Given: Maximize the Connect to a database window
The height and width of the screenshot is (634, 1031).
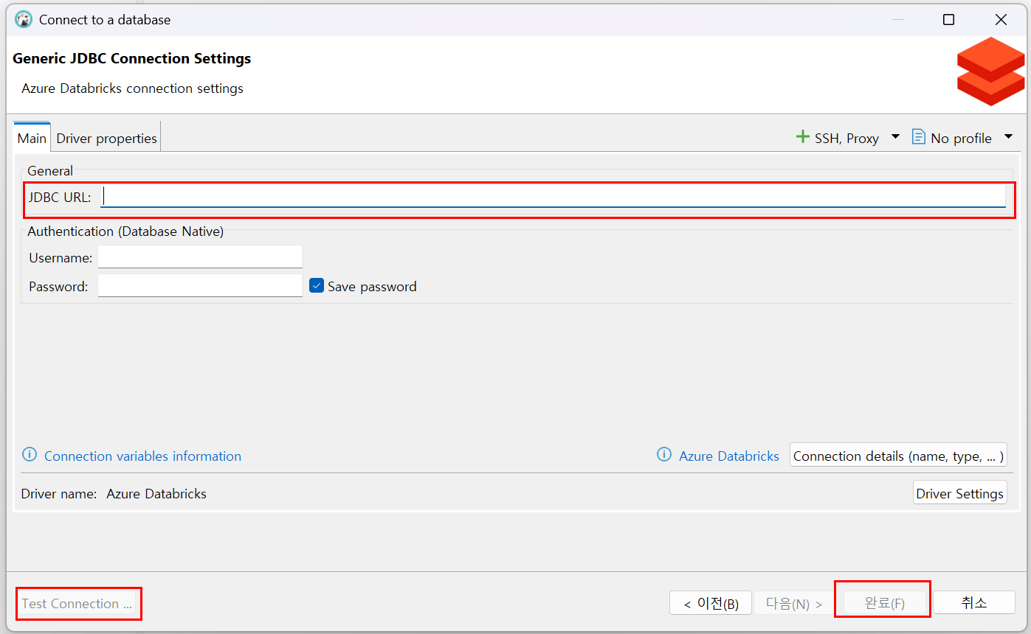Looking at the screenshot, I should pos(948,20).
